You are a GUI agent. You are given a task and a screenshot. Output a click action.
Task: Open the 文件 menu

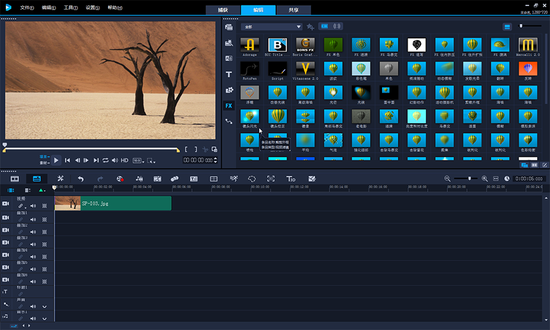pos(27,7)
